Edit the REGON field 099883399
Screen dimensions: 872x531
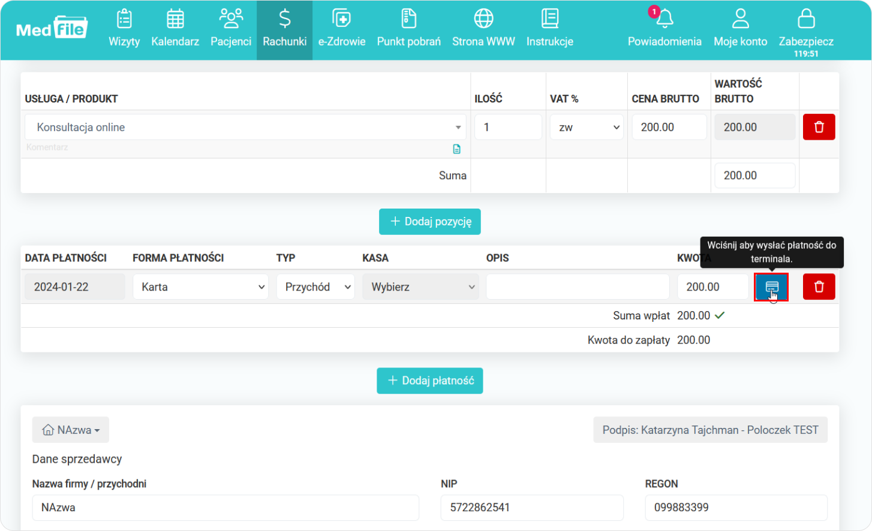(x=736, y=508)
